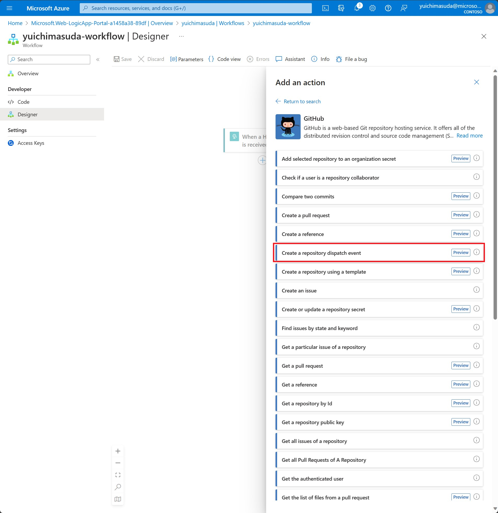
Task: Select Create an issue action
Action: [x=379, y=291]
